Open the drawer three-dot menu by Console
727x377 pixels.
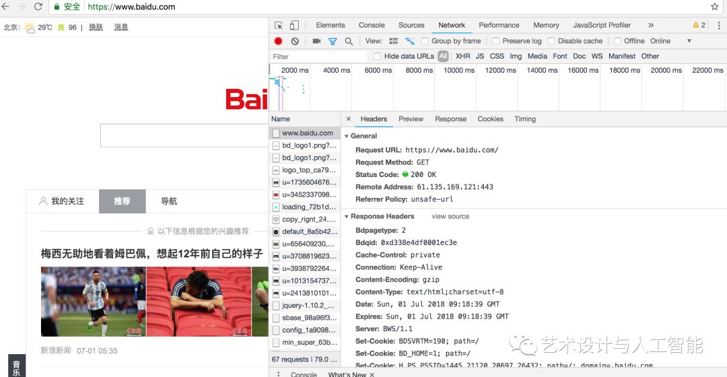pos(278,374)
